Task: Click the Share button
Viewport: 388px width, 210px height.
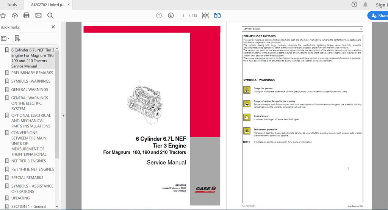Action: coord(378,16)
